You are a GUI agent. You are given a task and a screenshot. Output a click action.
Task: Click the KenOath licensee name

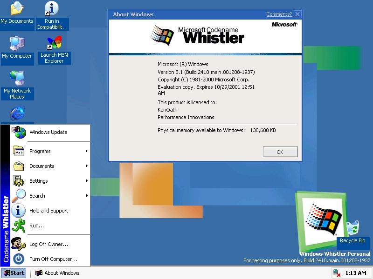(x=167, y=110)
